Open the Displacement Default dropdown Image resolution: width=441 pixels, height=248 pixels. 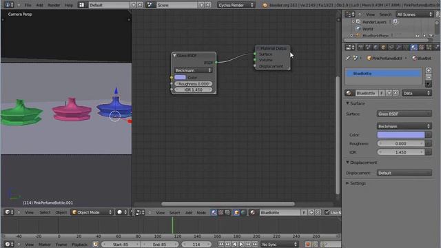coord(404,173)
